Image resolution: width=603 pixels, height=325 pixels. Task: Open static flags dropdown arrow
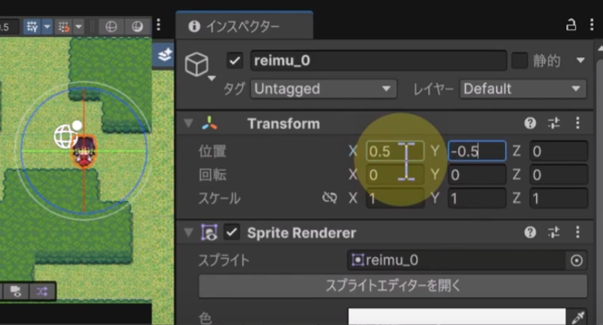point(581,60)
